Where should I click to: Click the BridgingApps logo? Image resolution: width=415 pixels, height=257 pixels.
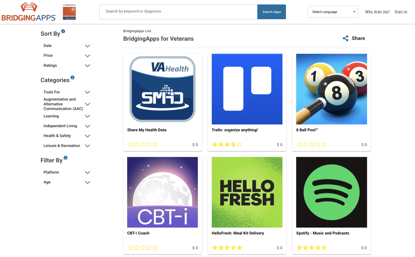tap(29, 12)
